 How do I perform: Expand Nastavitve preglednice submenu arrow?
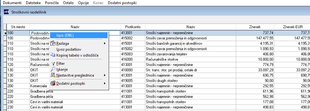tap(105, 75)
